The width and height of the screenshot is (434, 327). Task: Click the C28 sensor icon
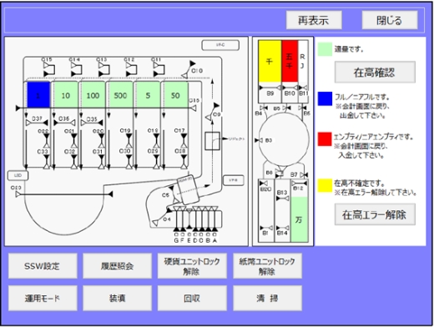(x=184, y=162)
